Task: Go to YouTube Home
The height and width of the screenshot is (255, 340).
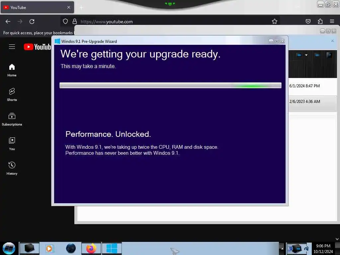Action: point(12,70)
